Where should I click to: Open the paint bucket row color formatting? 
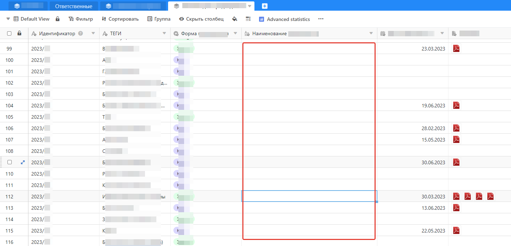tap(235, 19)
